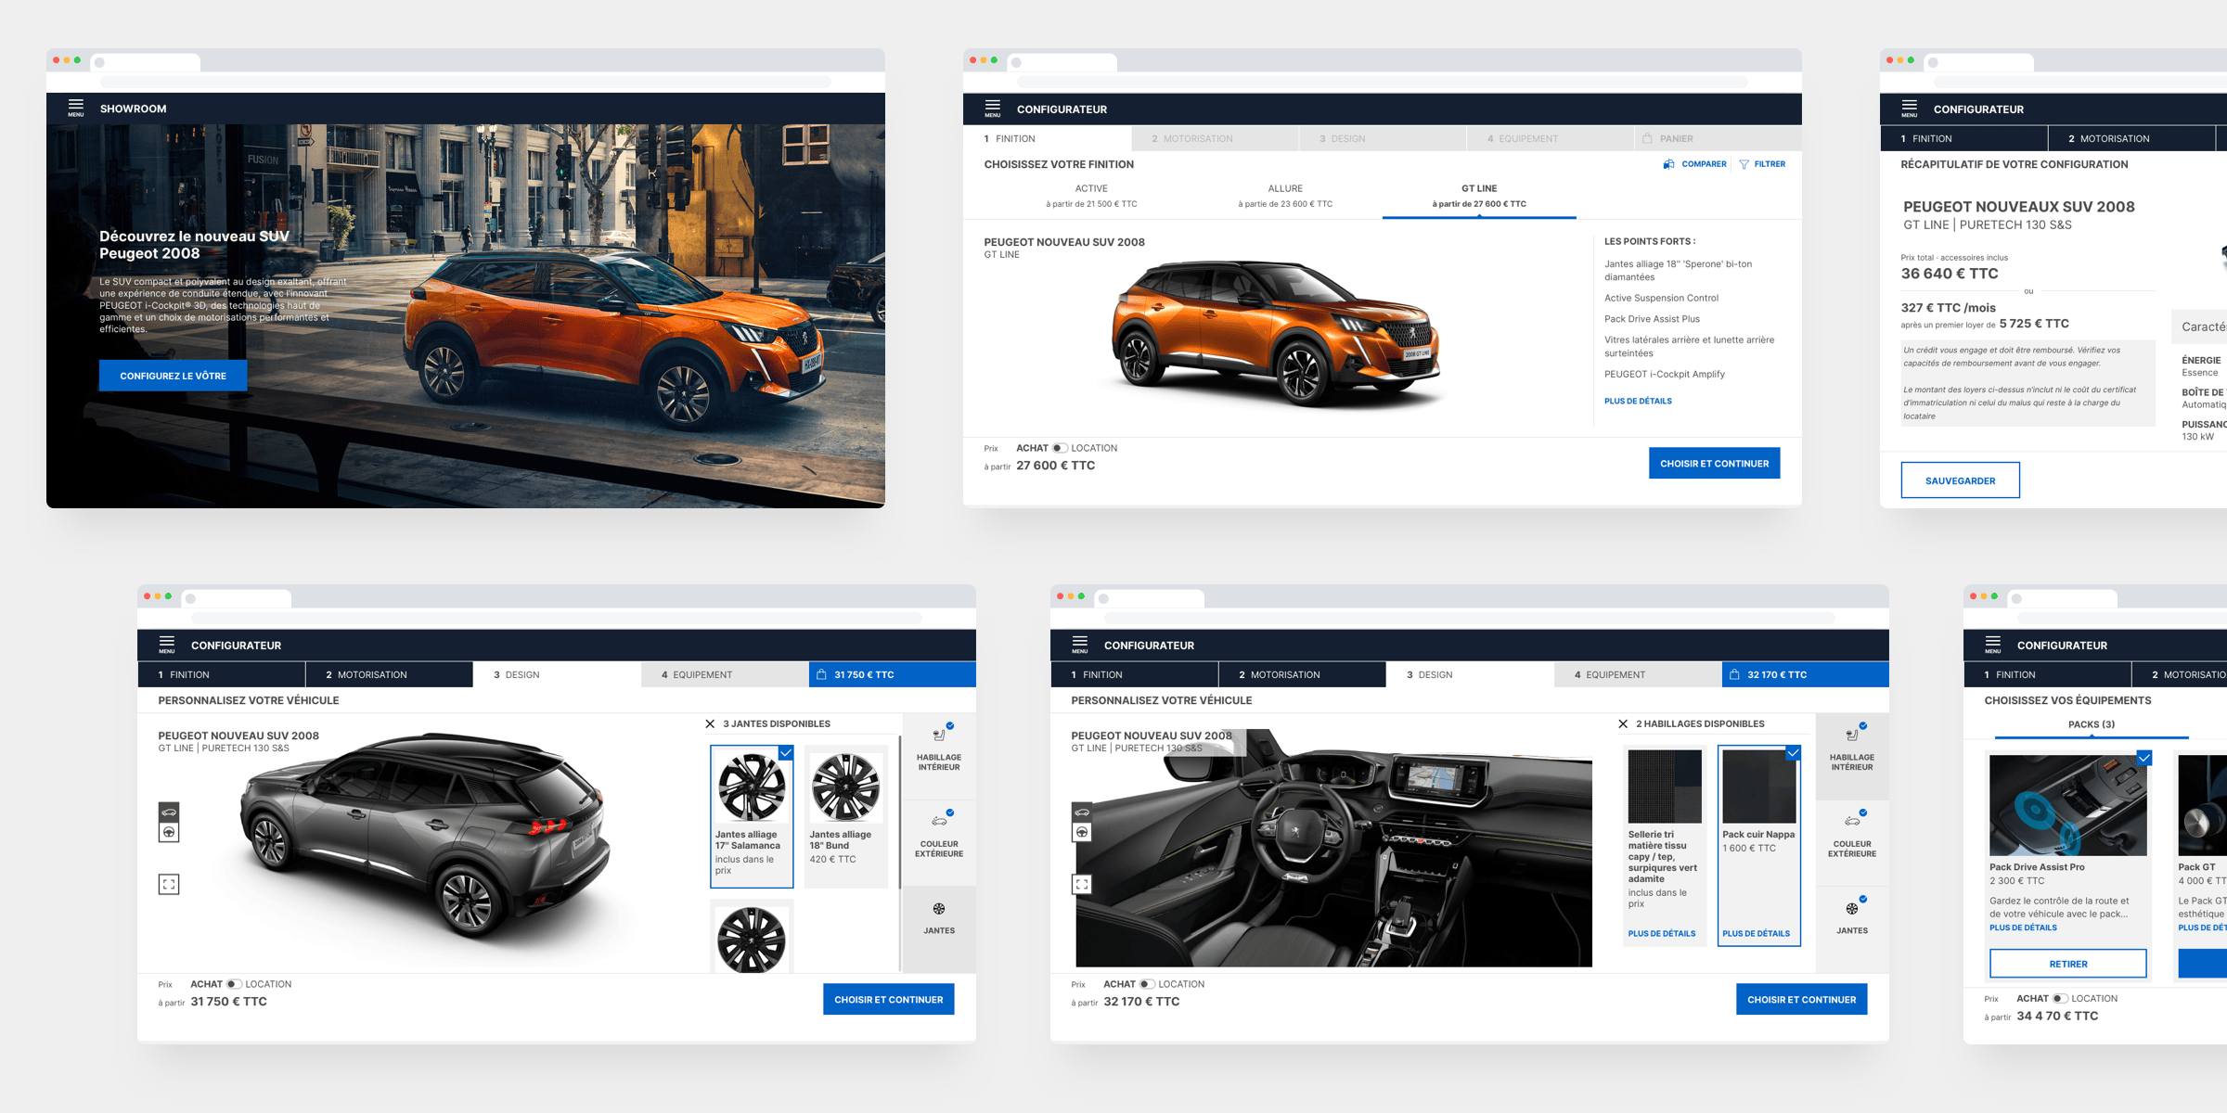Open the Panier tab

pos(1718,138)
